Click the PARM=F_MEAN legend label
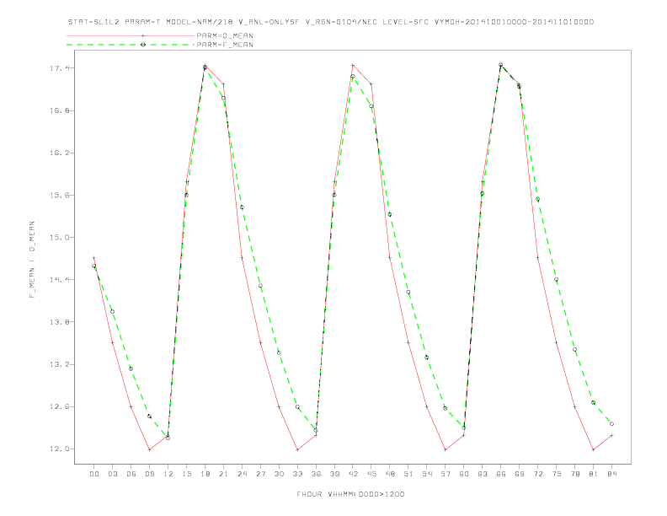The image size is (667, 516). click(225, 45)
